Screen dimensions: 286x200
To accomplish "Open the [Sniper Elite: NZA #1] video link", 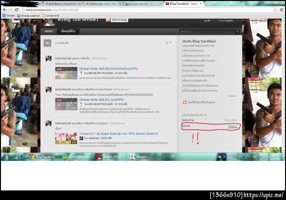I will pos(102,100).
